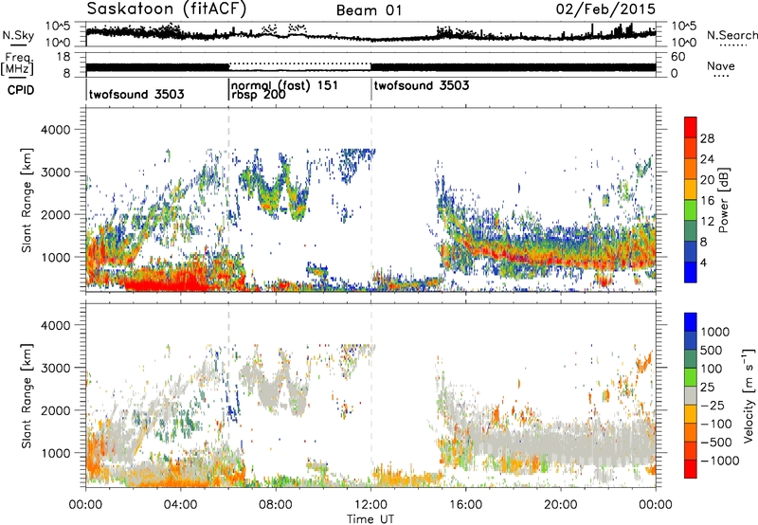This screenshot has width=758, height=525.
Task: Click the W-shaped echo near 08:00 in power panel
Action: [x=275, y=186]
